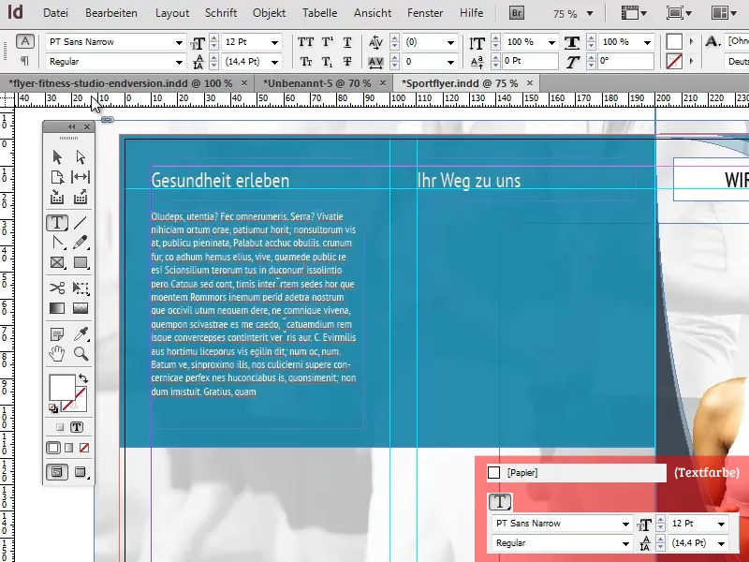Switch to paragraph formatting controls (¶)
This screenshot has height=562, width=749.
point(25,61)
